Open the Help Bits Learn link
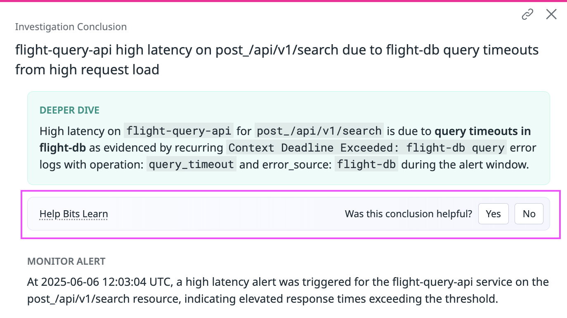Viewport: 567px width, 318px height. tap(73, 214)
